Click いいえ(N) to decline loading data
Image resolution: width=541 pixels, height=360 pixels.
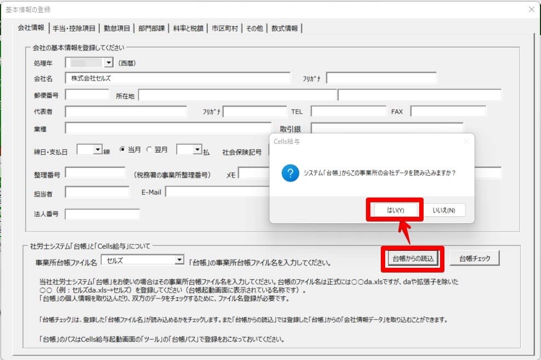[444, 210]
